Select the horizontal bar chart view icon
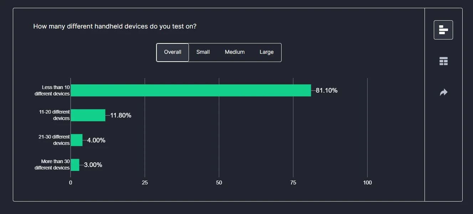 [x=443, y=30]
